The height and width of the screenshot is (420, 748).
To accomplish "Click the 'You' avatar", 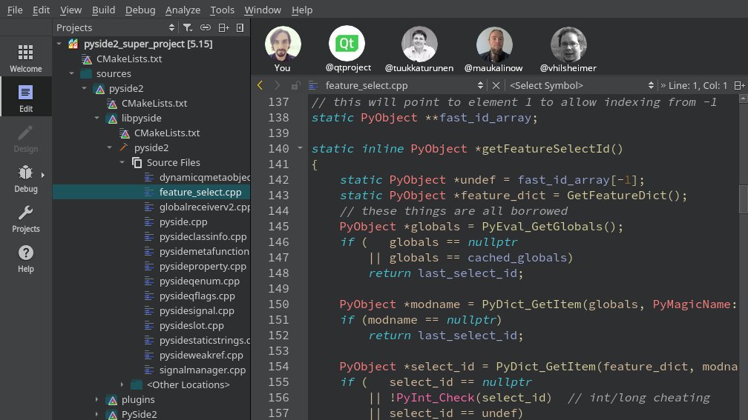I will pos(283,44).
